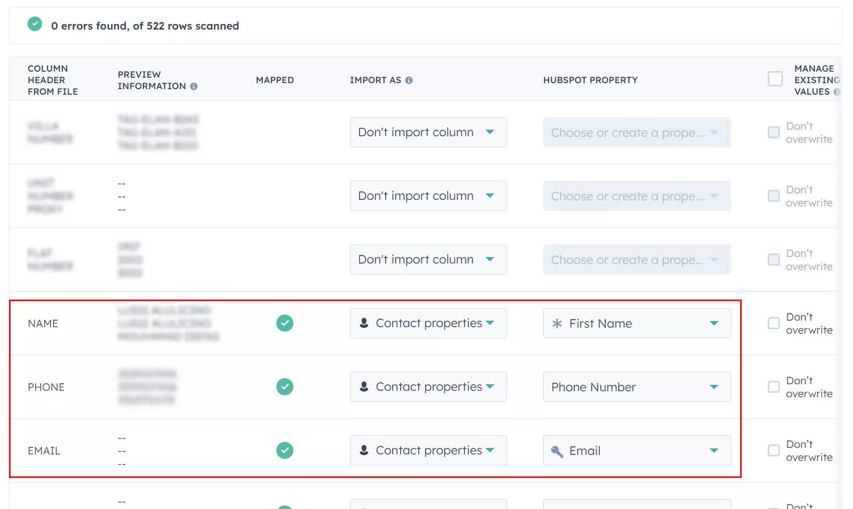The image size is (853, 509).
Task: Click the PHONE column header cell
Action: point(46,387)
